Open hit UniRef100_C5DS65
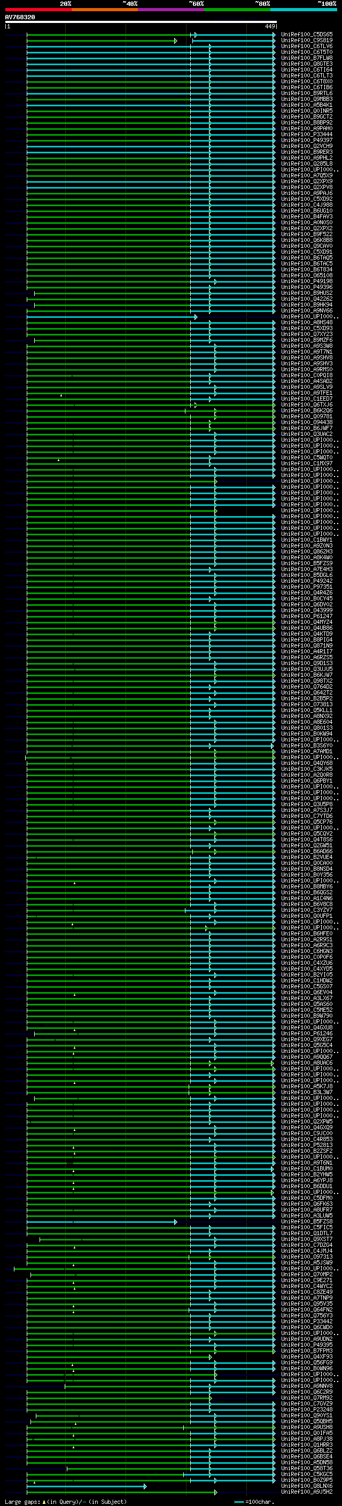 [x=307, y=35]
